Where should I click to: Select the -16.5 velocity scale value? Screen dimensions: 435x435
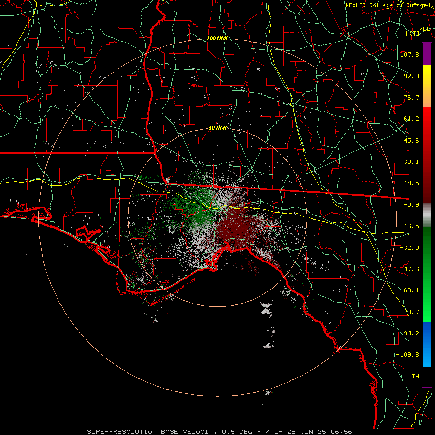(409, 226)
